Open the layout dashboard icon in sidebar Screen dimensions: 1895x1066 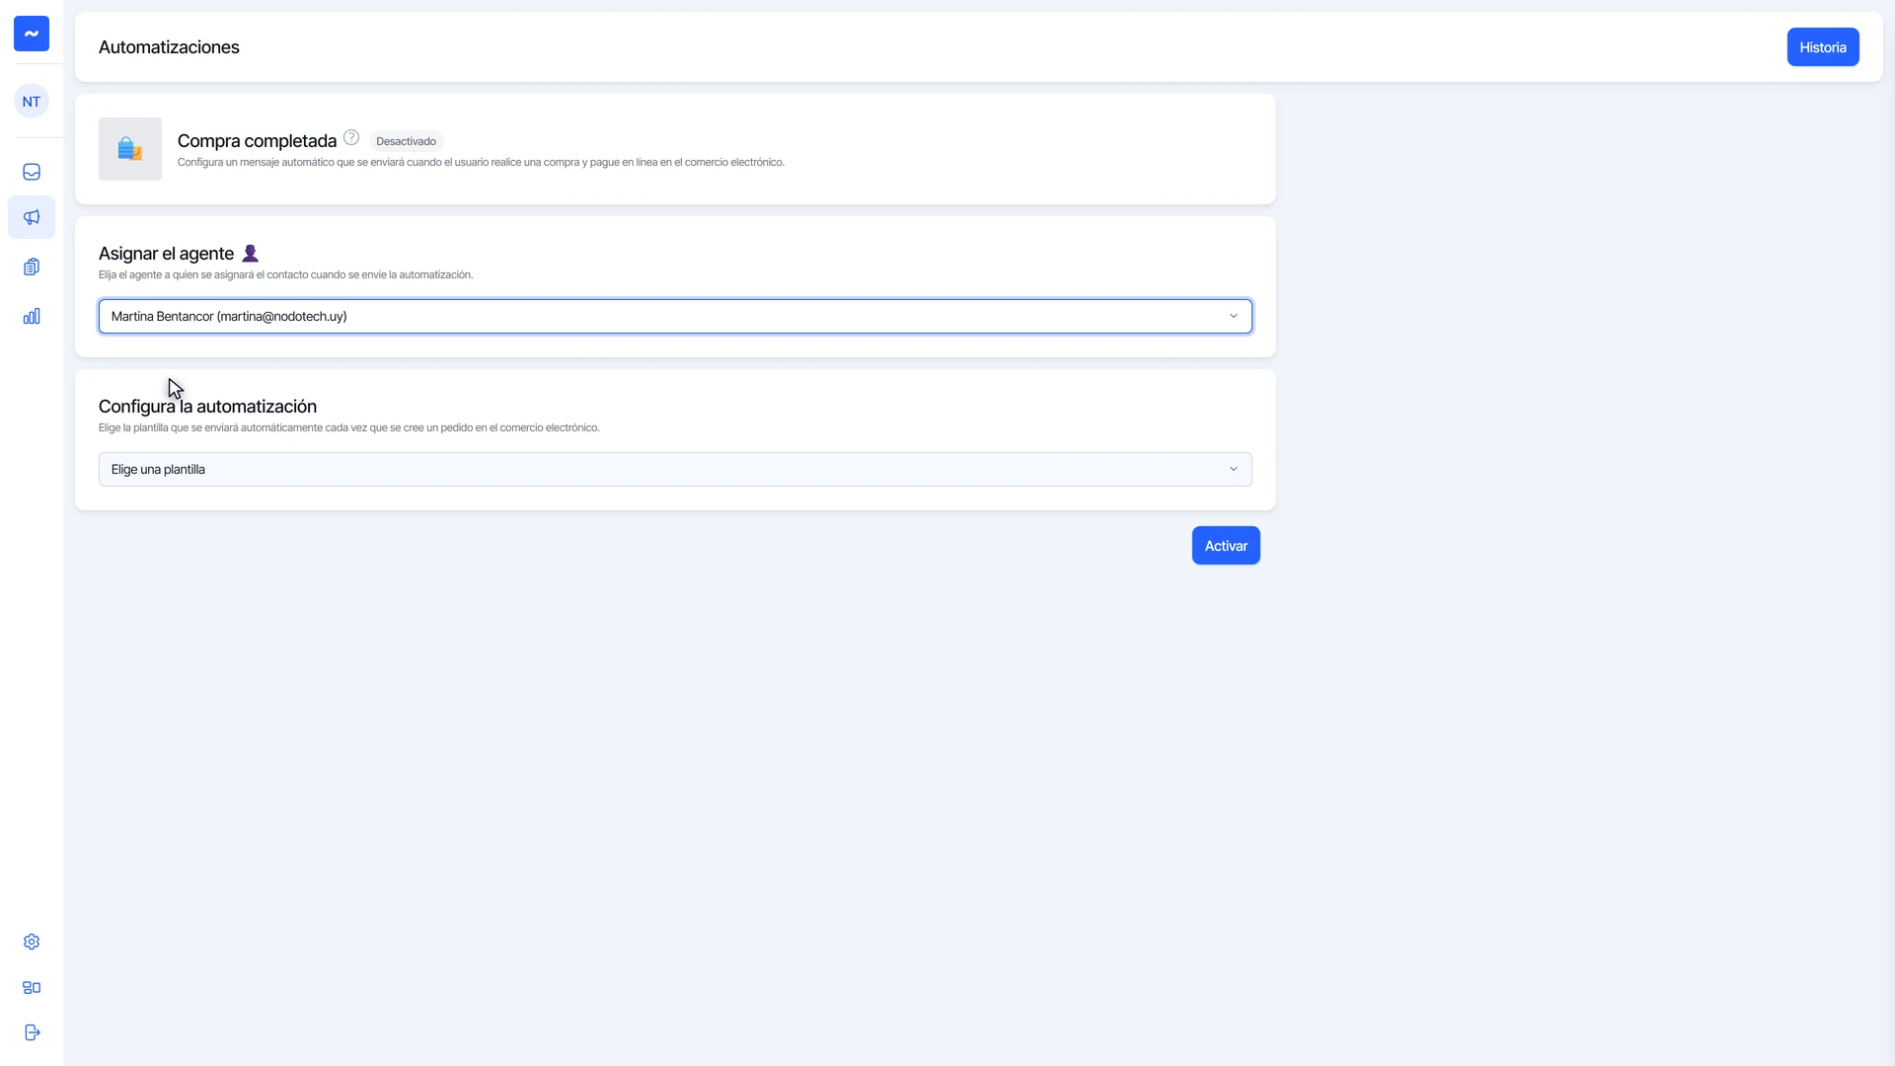point(32,987)
